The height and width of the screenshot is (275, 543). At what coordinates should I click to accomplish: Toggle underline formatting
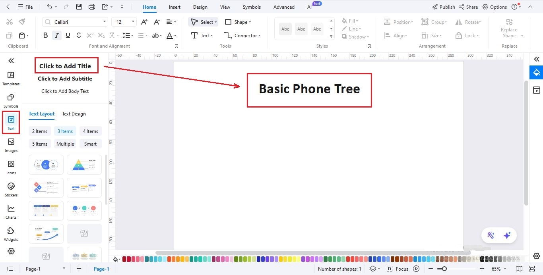tap(68, 35)
